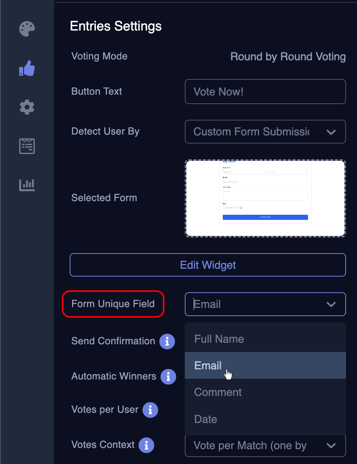Click the Selected Form preview thumbnail
This screenshot has width=357, height=464.
[265, 198]
